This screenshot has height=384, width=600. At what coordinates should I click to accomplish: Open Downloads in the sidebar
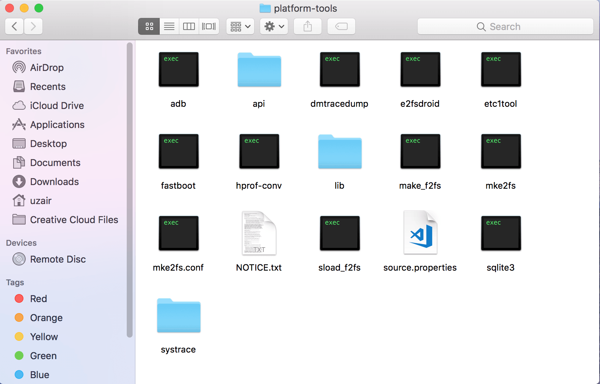coord(54,182)
